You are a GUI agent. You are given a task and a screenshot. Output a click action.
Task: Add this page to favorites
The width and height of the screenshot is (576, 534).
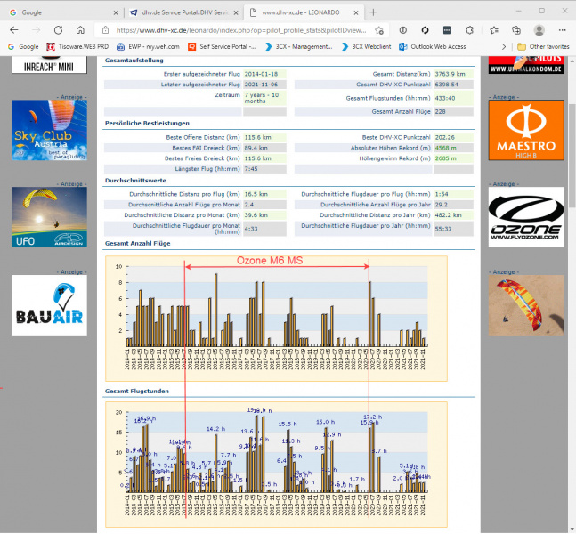379,30
